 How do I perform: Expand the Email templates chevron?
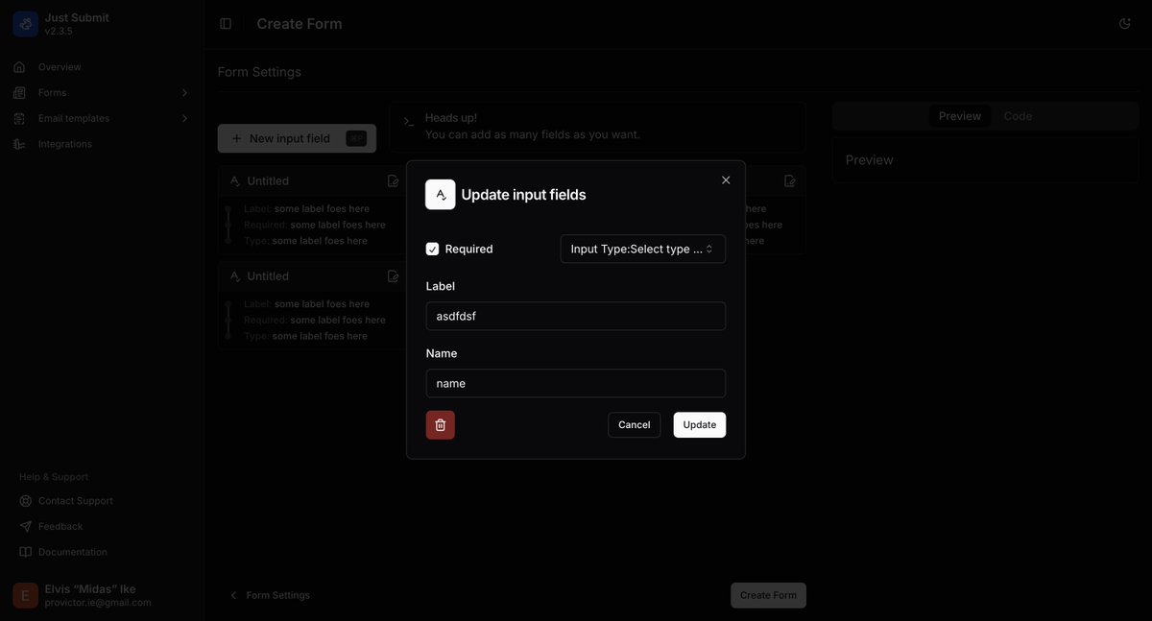(184, 118)
